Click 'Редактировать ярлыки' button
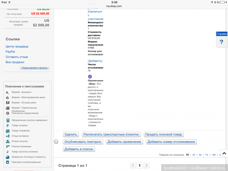 pos(35,68)
